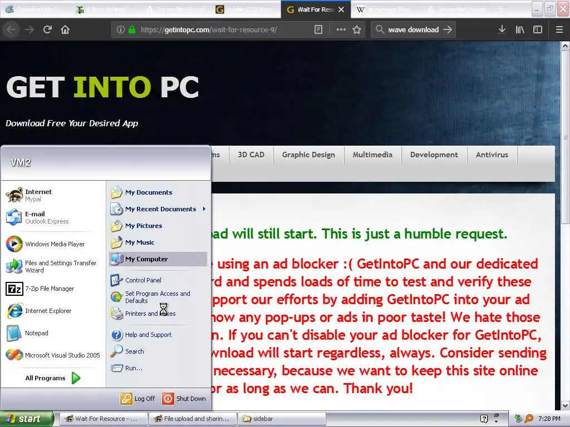Image resolution: width=570 pixels, height=427 pixels.
Task: Open the Multimedia category
Action: point(372,155)
